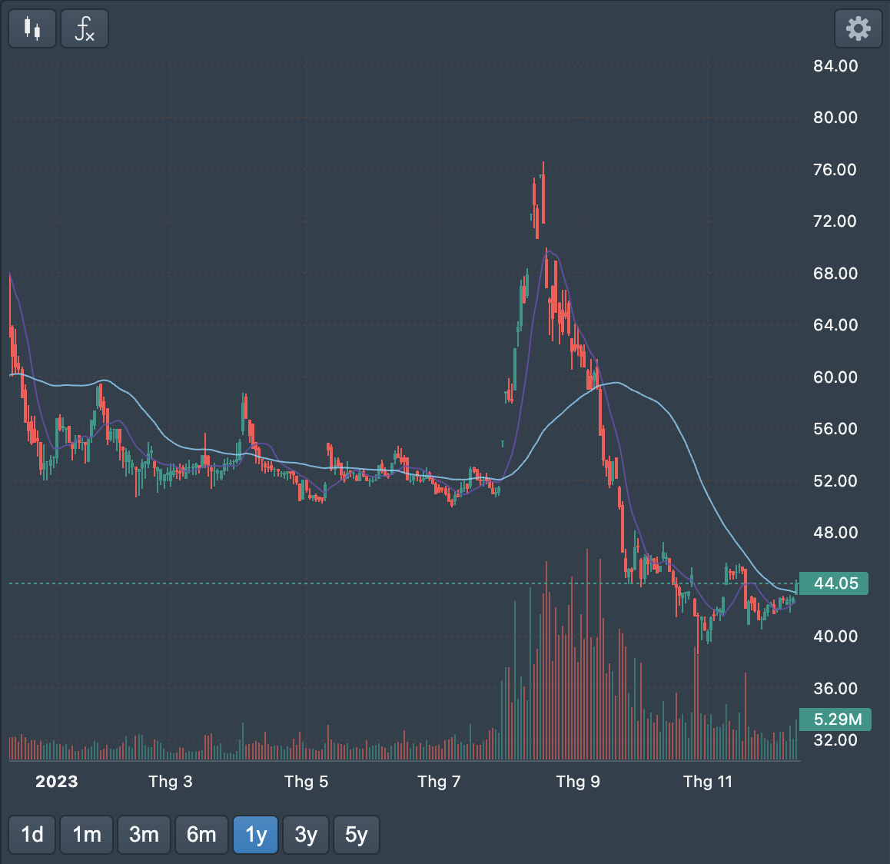The image size is (890, 864).
Task: Click the Thg 3 axis marker
Action: 170,782
